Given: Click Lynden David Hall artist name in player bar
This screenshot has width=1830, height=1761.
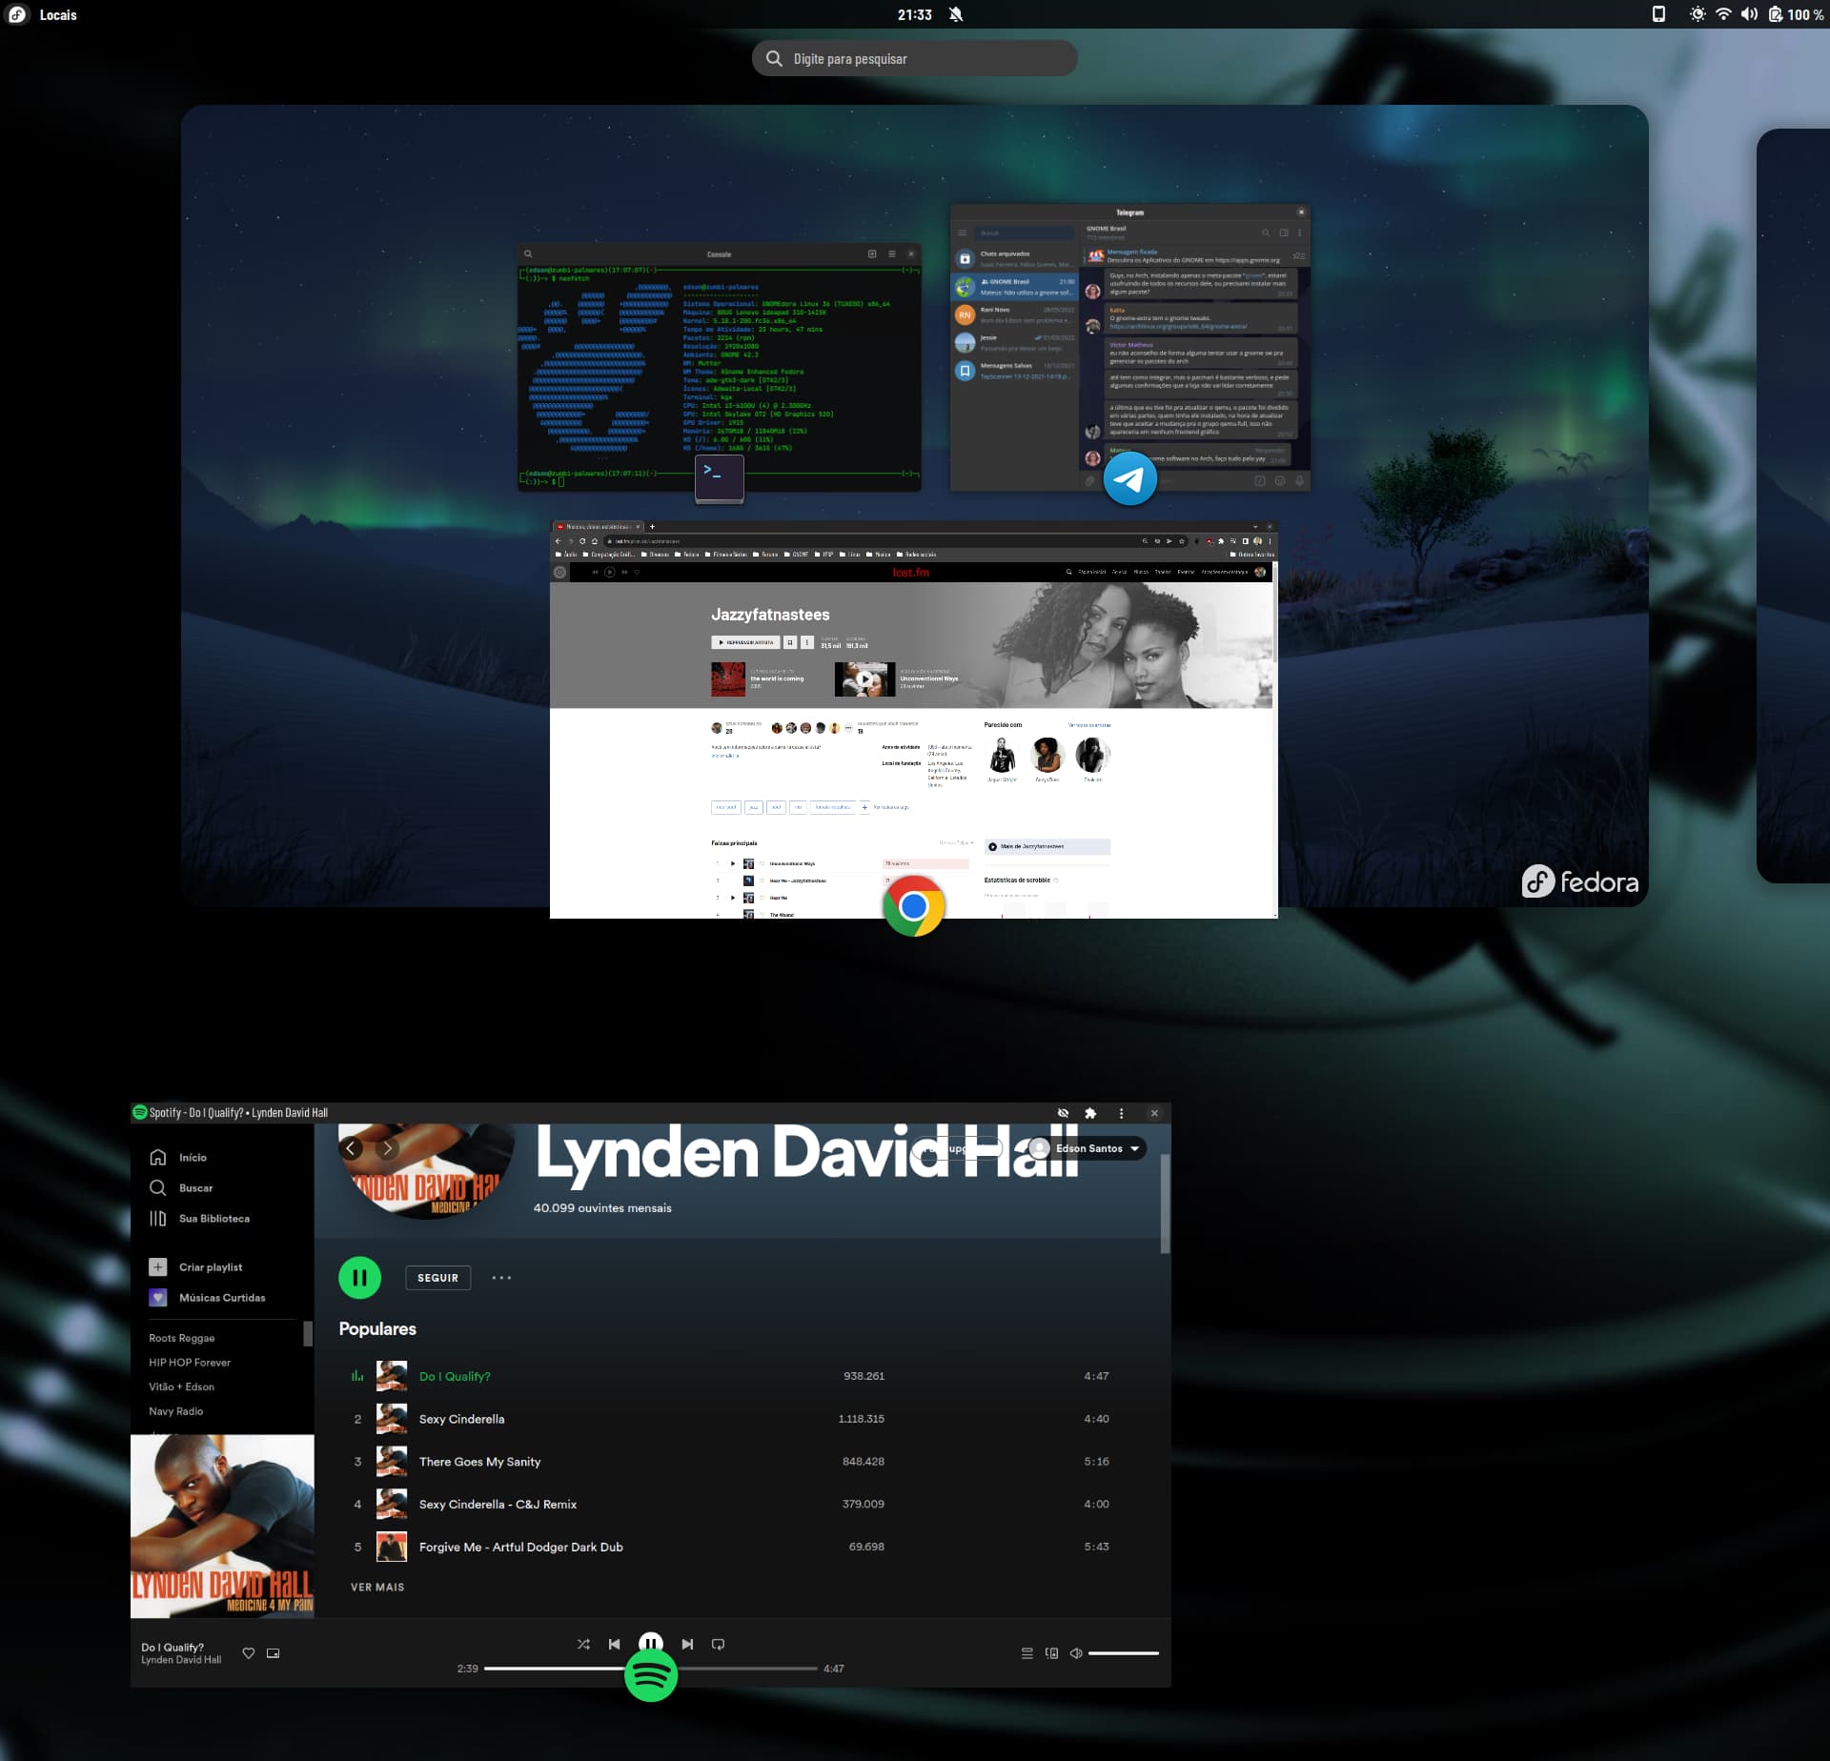Looking at the screenshot, I should 181,1660.
